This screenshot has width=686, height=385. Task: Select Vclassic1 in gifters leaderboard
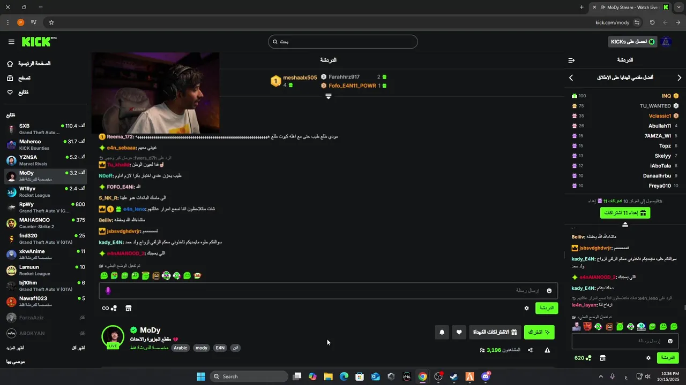[x=660, y=116]
